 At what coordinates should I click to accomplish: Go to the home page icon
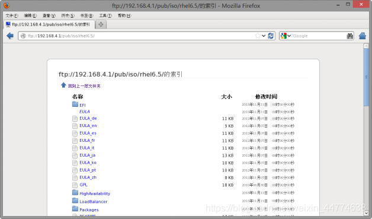pyautogui.click(x=363, y=36)
